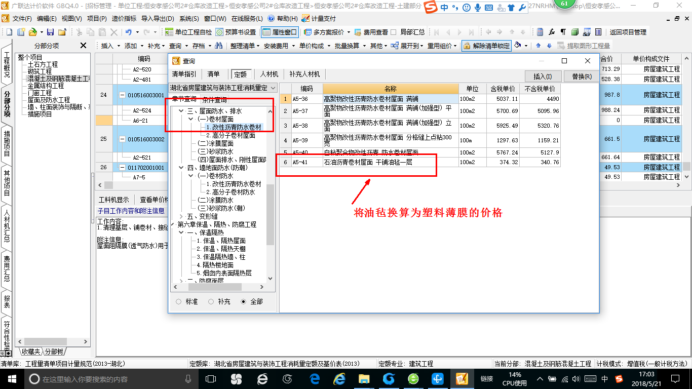
Task: Switch to the 条件查询 tab
Action: 215,99
